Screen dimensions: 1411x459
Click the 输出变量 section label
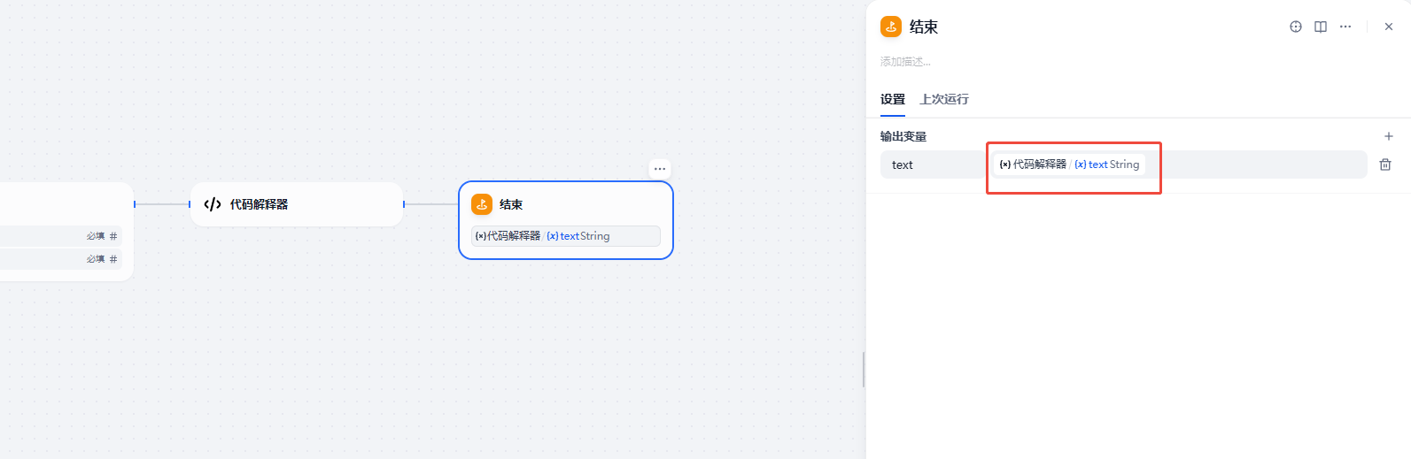(x=903, y=136)
